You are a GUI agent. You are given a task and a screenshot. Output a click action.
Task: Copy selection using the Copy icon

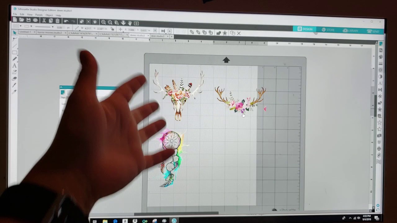tap(51, 21)
